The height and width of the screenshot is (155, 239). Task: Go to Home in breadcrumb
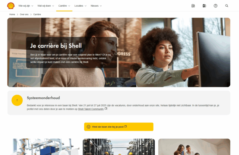[x=12, y=15]
